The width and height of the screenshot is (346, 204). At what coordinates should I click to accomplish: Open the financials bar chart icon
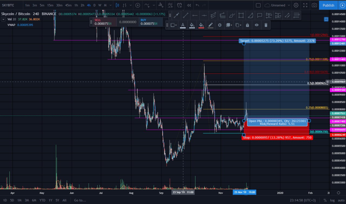tap(161, 5)
